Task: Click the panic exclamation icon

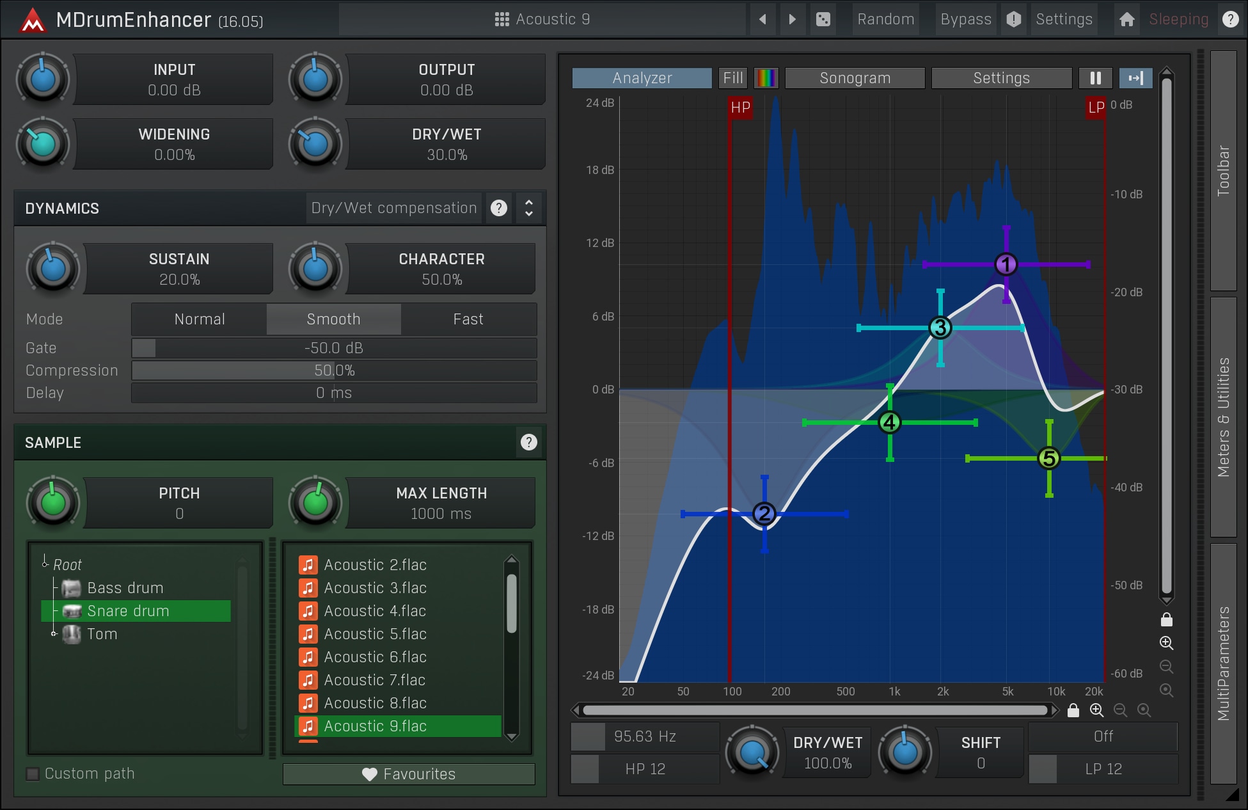Action: point(1014,19)
